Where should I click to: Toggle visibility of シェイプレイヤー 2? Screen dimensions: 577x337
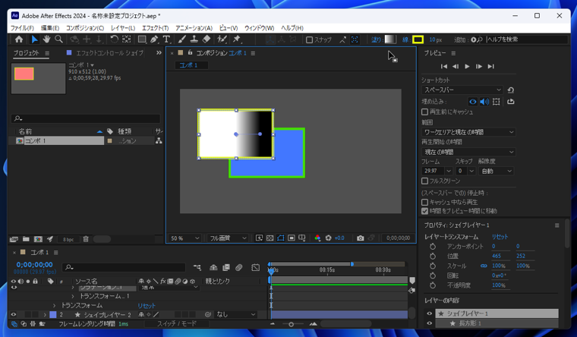pyautogui.click(x=14, y=314)
